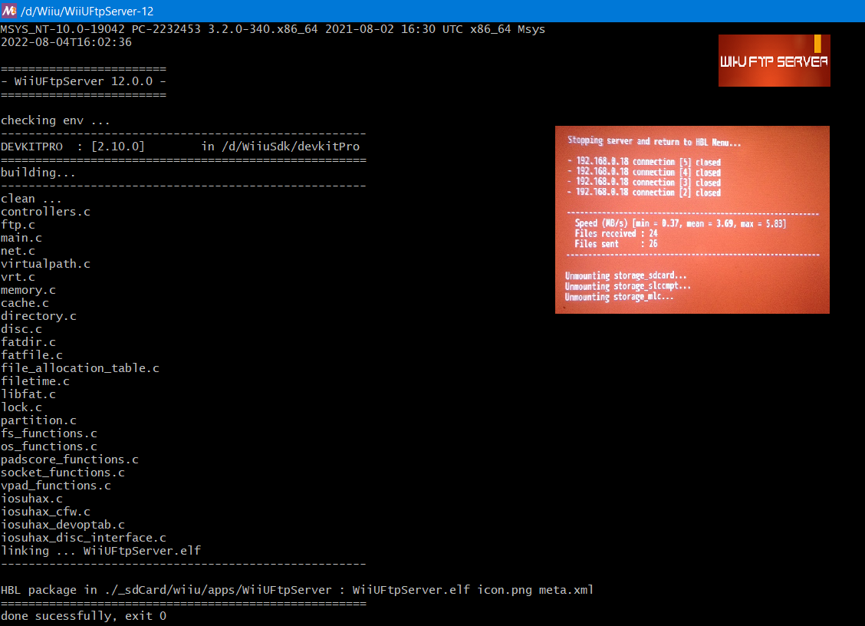Image resolution: width=865 pixels, height=626 pixels.
Task: Click the ftp.c line
Action: pos(18,225)
